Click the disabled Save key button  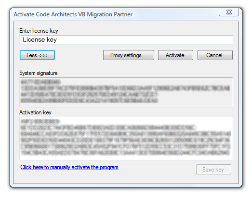[x=213, y=170]
